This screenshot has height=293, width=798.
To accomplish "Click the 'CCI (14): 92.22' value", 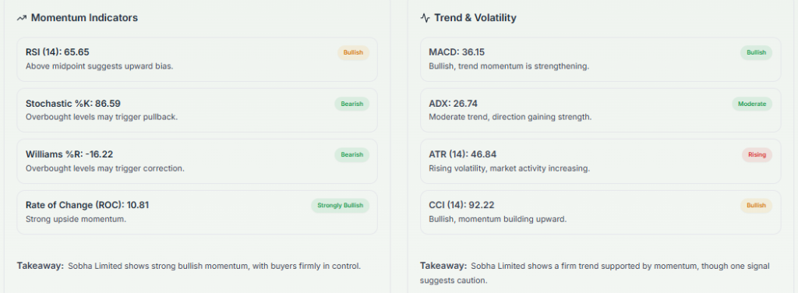I will [461, 205].
